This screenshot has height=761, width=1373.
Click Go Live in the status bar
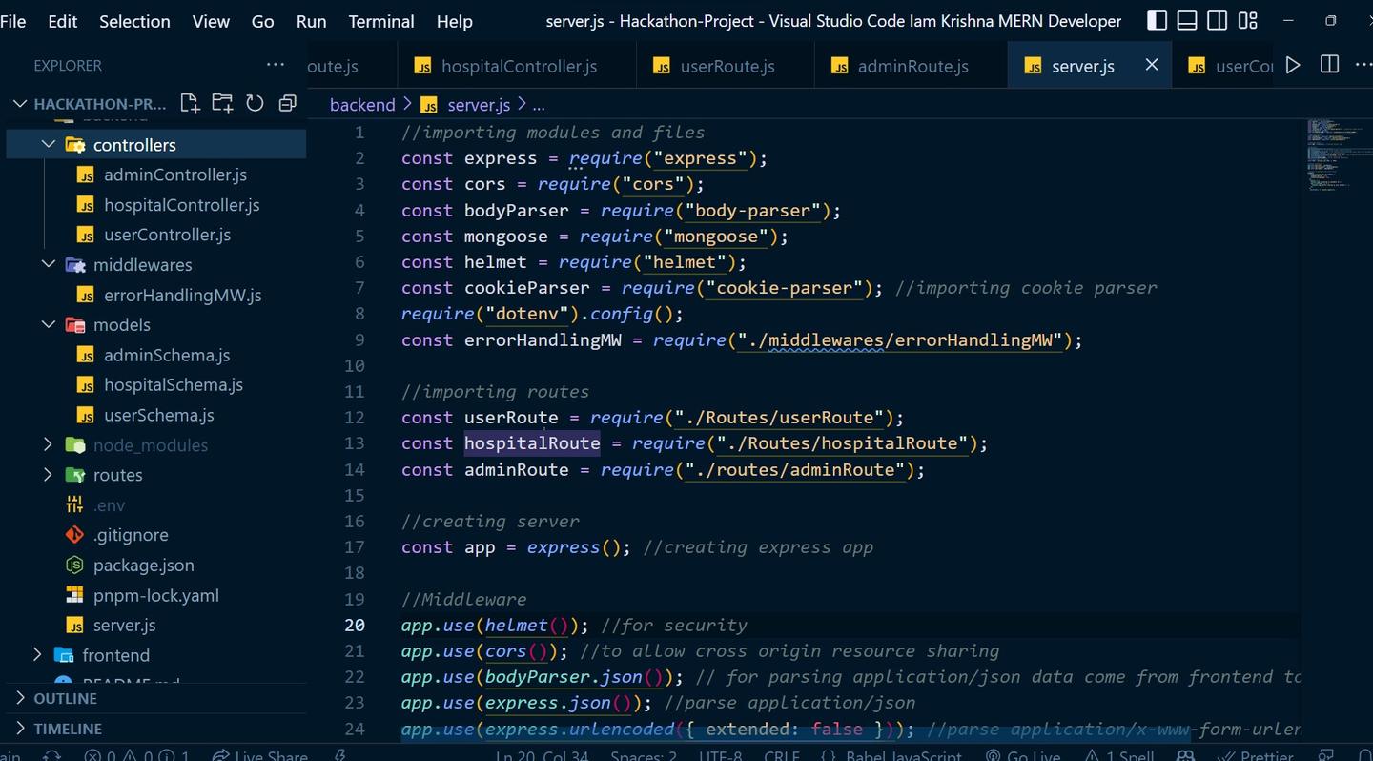point(1023,755)
